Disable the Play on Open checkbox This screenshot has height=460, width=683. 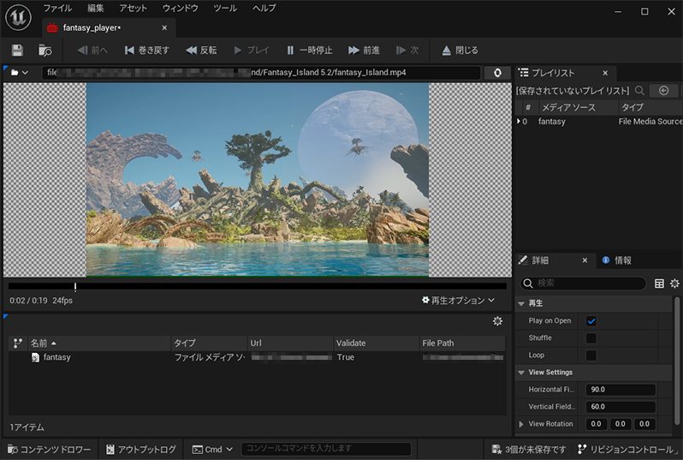pos(591,321)
